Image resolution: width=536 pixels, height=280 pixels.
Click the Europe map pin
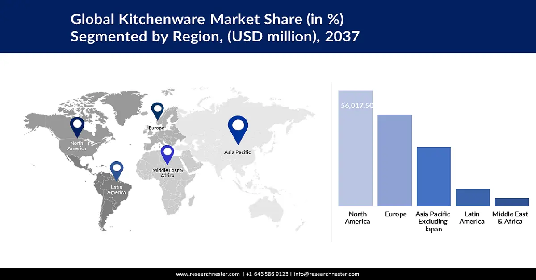point(158,111)
